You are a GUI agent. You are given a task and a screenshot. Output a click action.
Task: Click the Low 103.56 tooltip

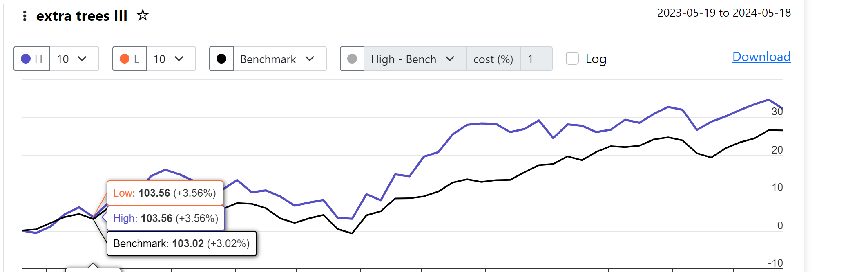pos(165,193)
